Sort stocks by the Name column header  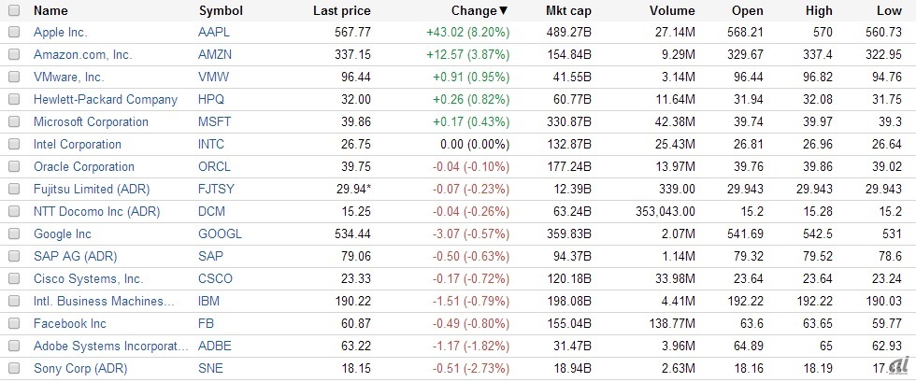(x=50, y=11)
